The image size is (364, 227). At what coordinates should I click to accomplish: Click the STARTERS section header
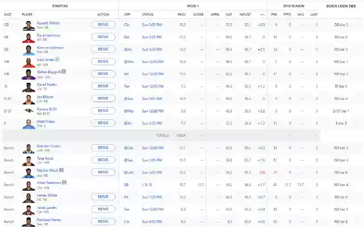pos(60,6)
